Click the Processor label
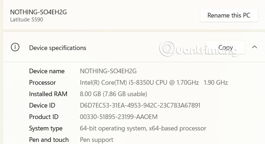This screenshot has width=265, height=144. click(x=42, y=83)
